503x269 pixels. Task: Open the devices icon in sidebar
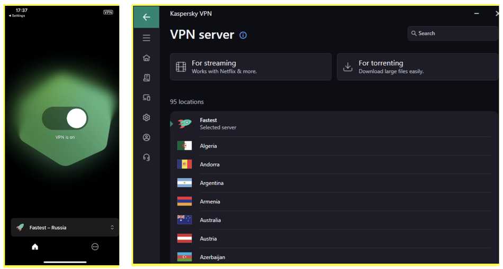147,97
